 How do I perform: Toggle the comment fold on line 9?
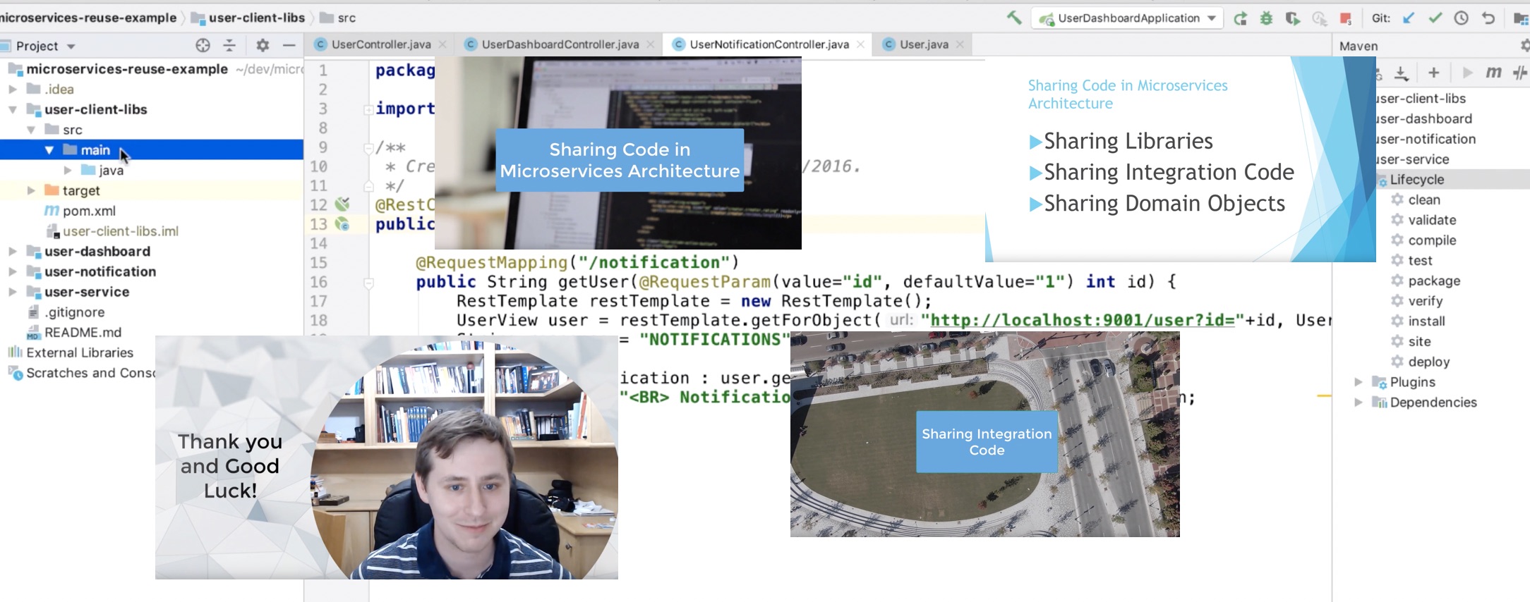tap(368, 148)
